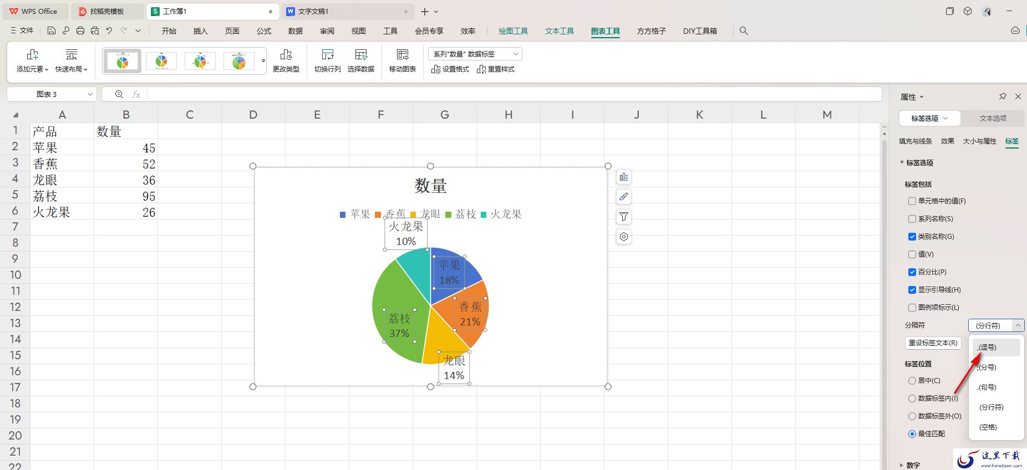The height and width of the screenshot is (470, 1027).
Task: Select 数据标签外(O) radio option
Action: tap(912, 416)
